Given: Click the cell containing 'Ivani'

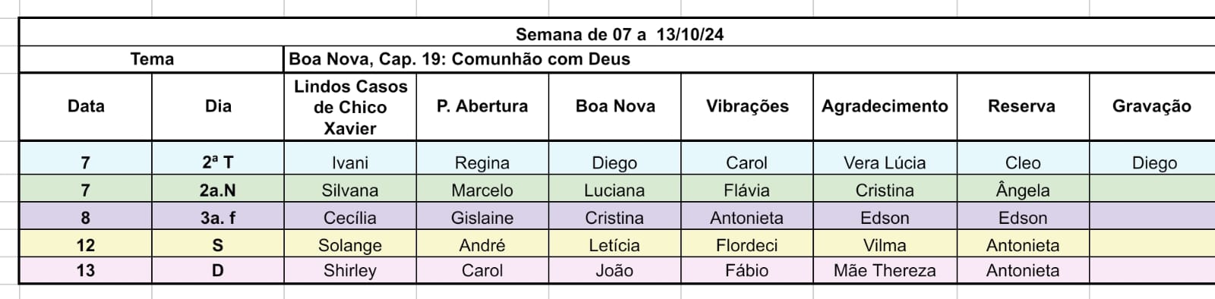Looking at the screenshot, I should click(x=350, y=162).
